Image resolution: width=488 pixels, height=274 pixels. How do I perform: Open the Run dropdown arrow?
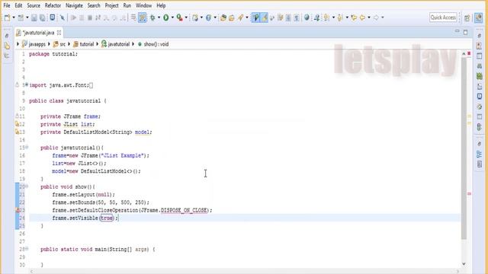[x=172, y=18]
